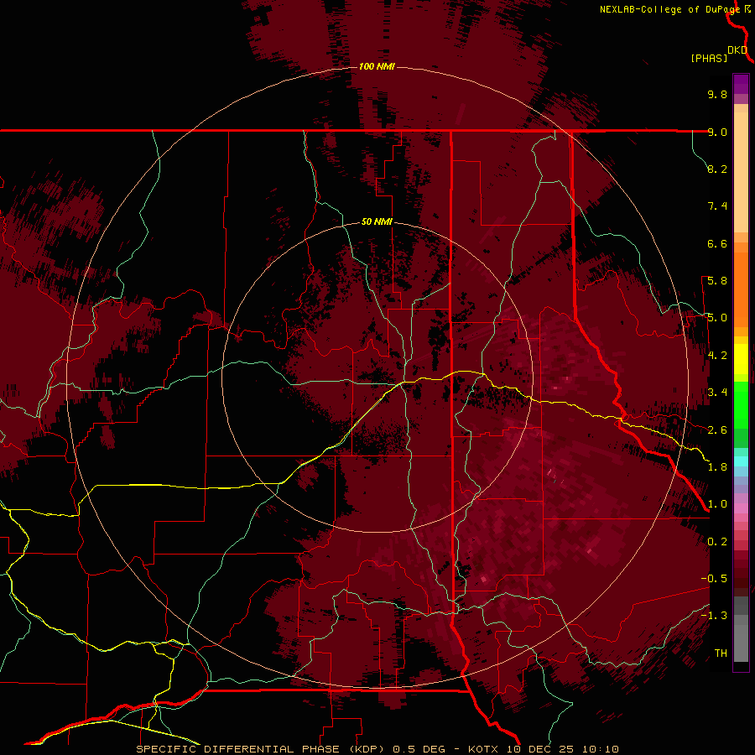Click the yellow band of the color scale
755x755 pixels.
pos(741,359)
